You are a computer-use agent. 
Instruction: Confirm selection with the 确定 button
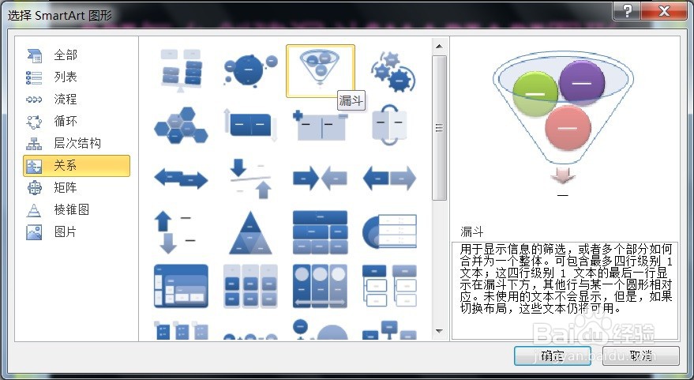coord(553,356)
